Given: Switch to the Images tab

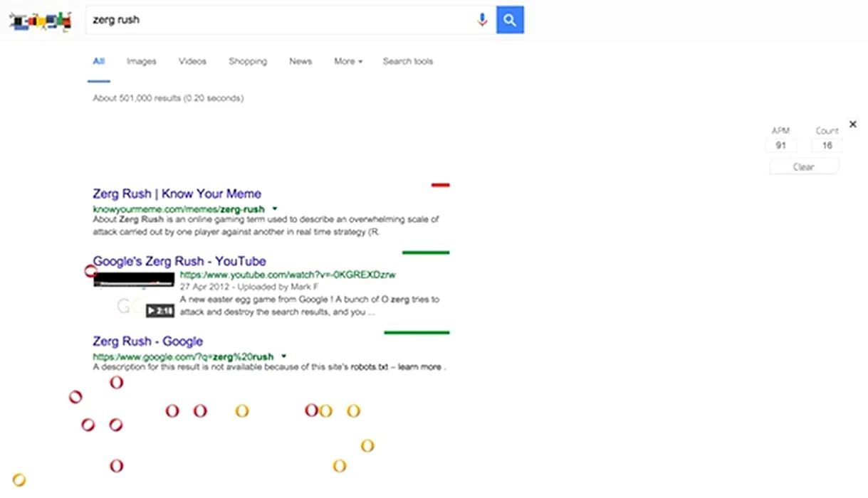Looking at the screenshot, I should pos(142,61).
